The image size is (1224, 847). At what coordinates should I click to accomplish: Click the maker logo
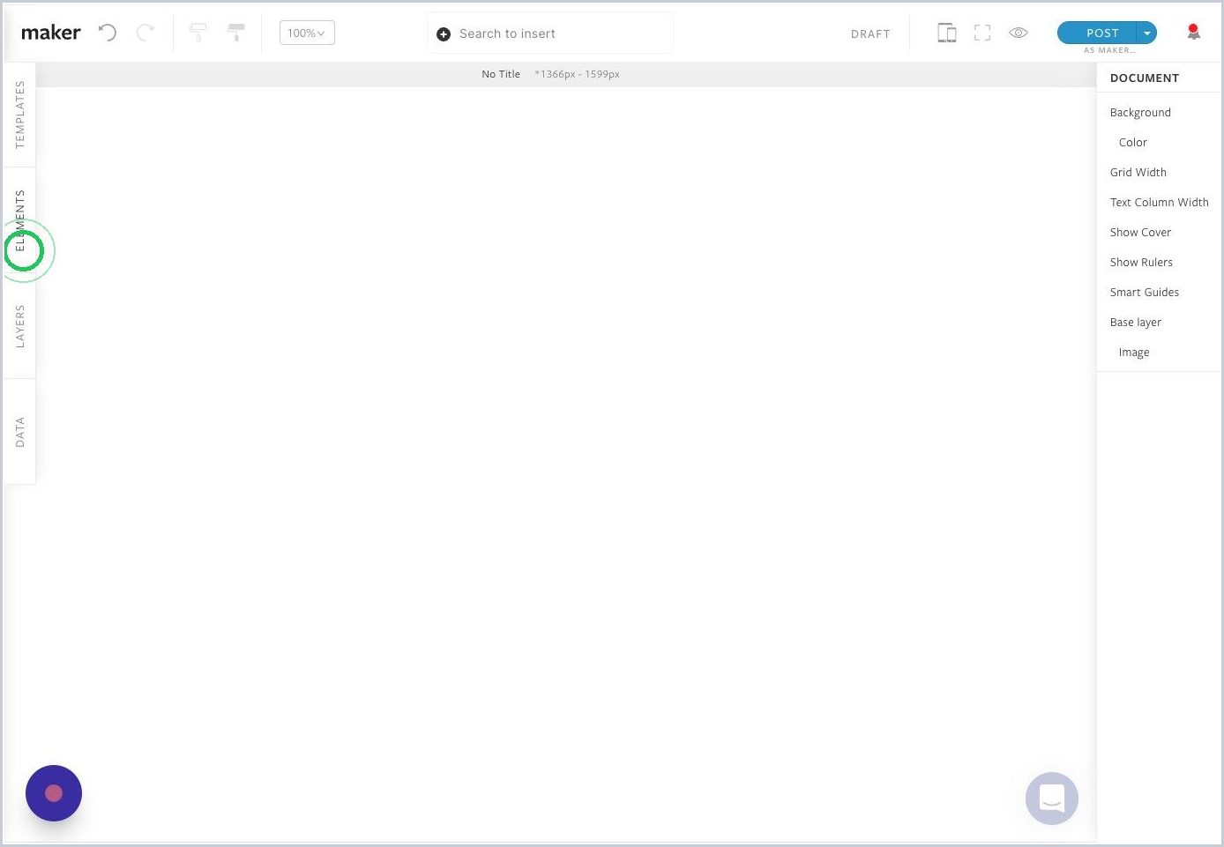click(50, 33)
